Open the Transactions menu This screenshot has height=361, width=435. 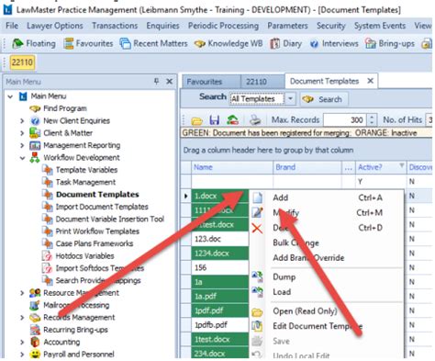point(115,26)
